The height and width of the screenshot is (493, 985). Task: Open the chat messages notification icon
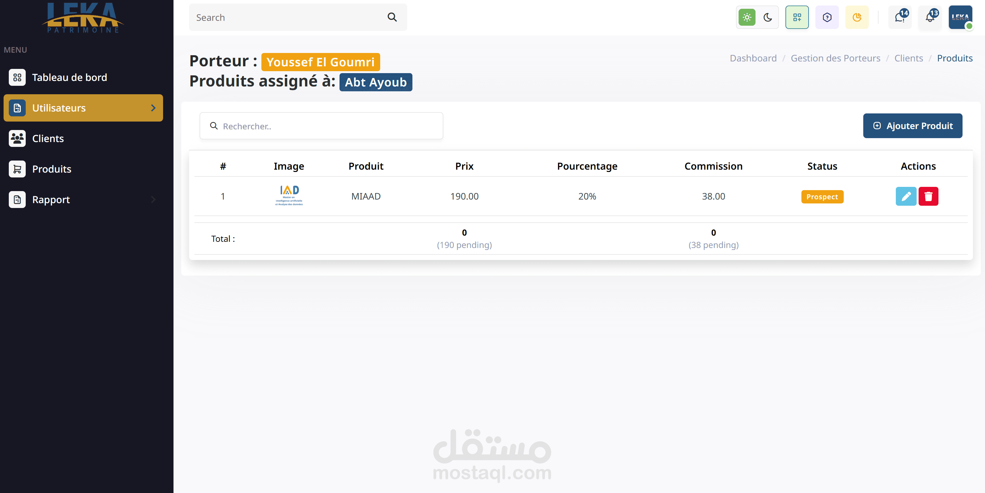click(x=899, y=17)
